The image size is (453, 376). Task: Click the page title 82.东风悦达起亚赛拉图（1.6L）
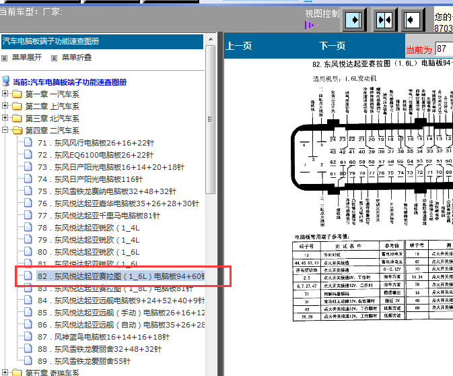382,63
